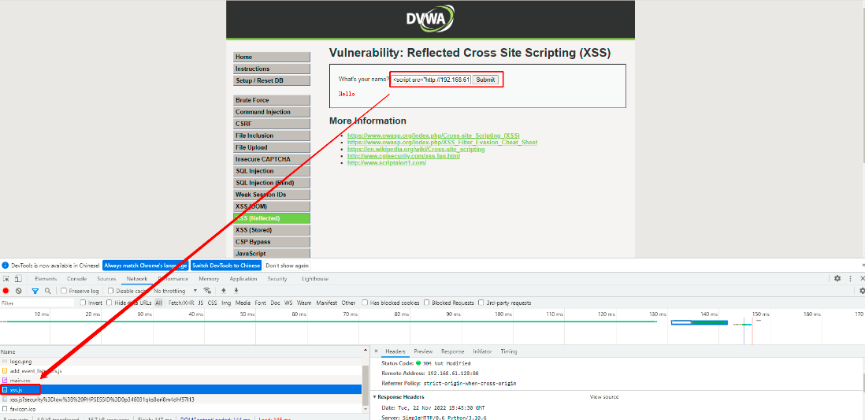
Task: Open network conditions wifi icon
Action: tap(207, 290)
